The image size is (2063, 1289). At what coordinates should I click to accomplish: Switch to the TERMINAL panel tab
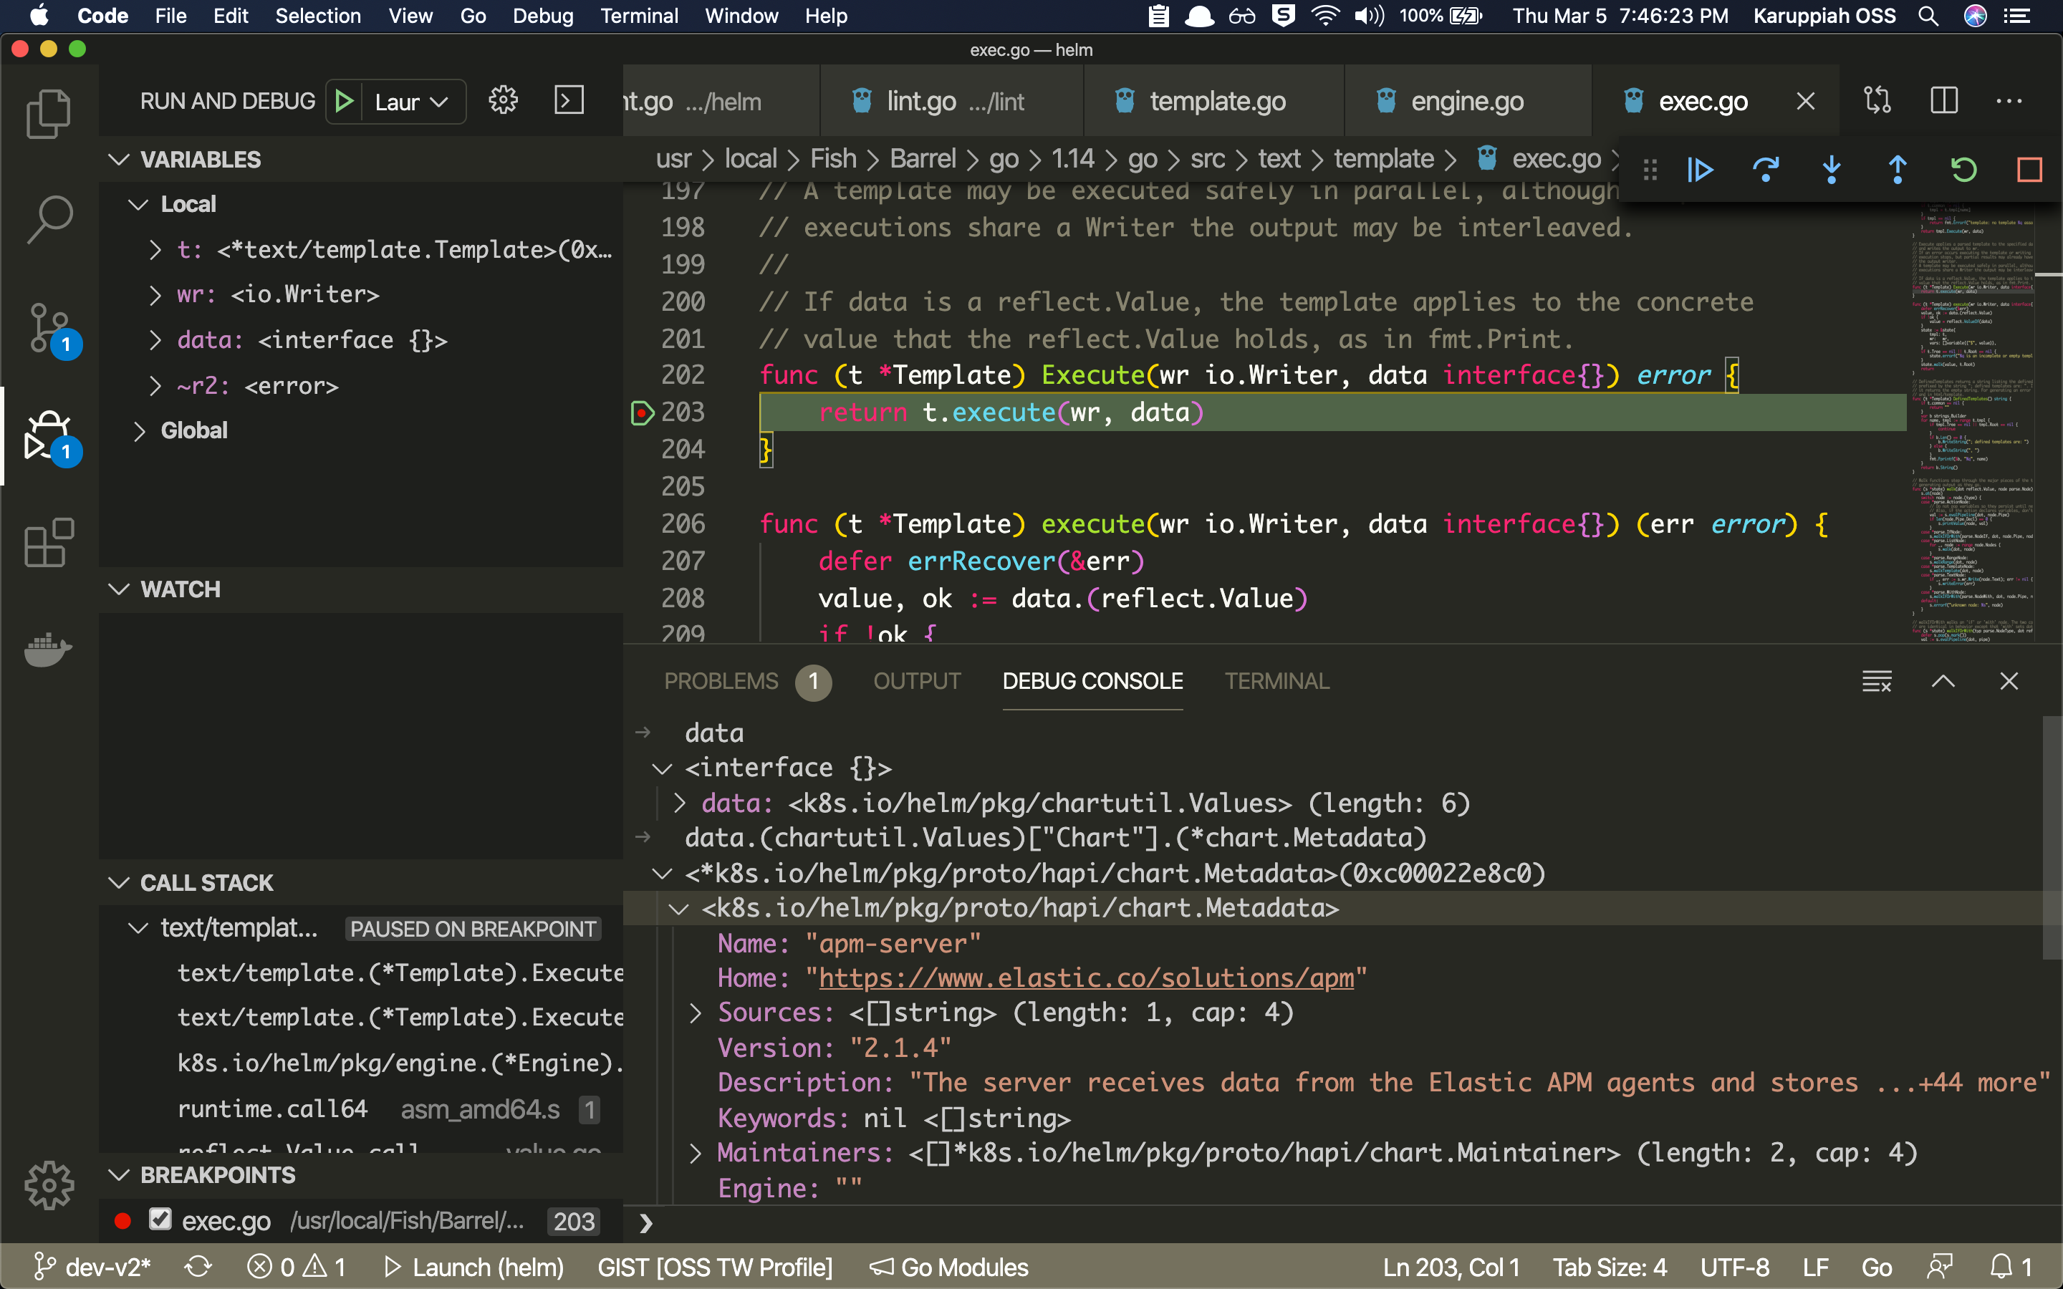(1277, 681)
